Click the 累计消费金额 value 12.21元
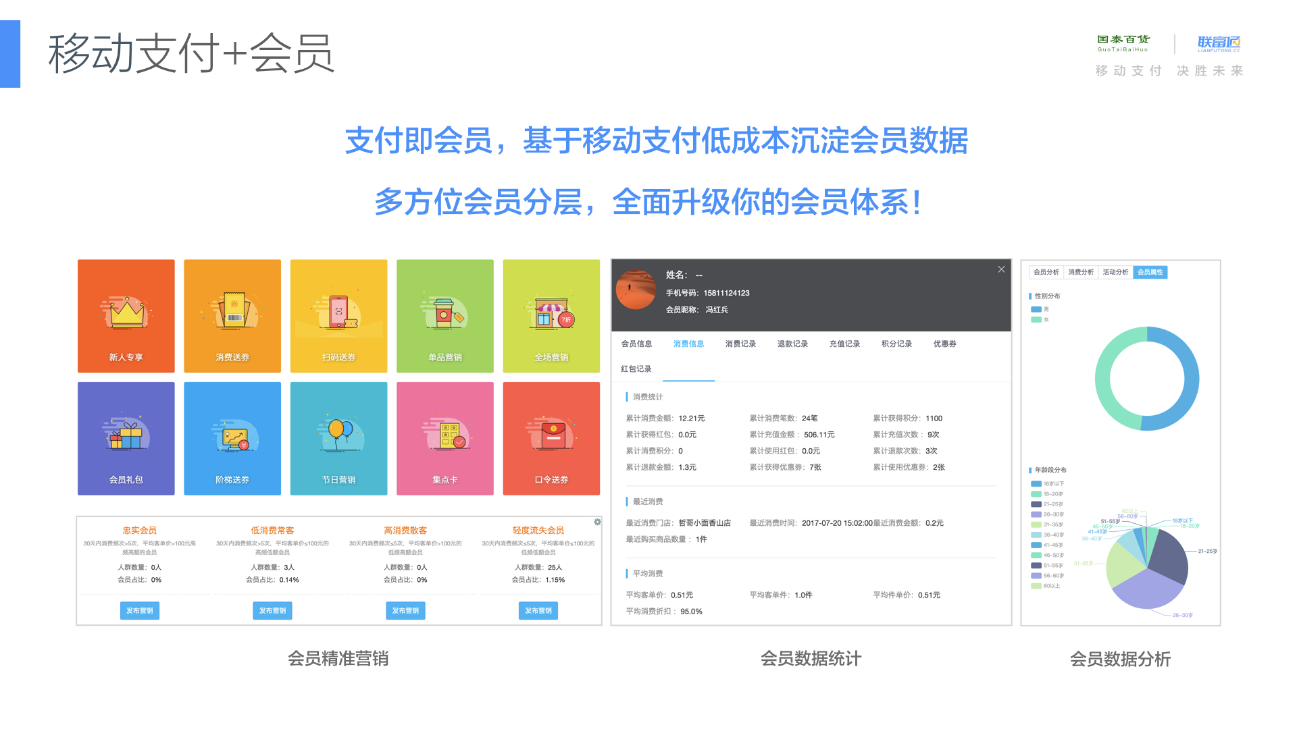 (692, 418)
